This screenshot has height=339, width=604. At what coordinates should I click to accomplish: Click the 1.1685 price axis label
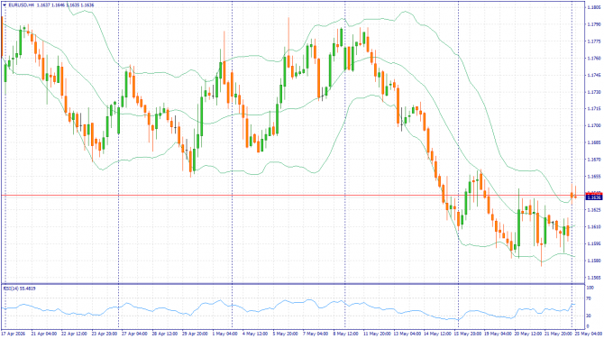click(x=593, y=142)
